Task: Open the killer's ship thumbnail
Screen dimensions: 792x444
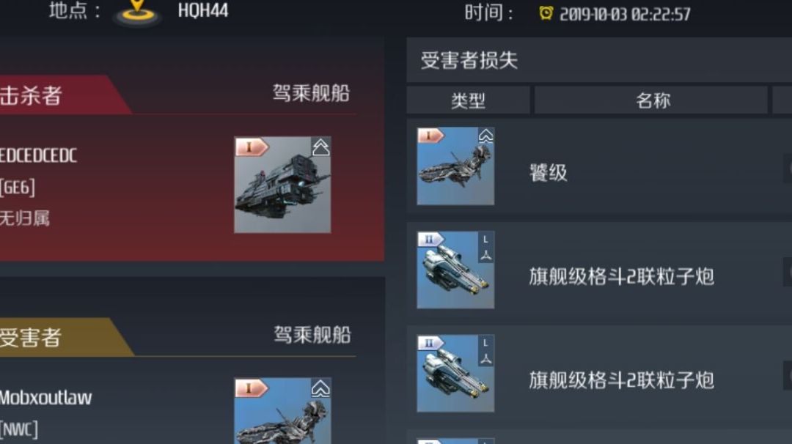Action: pos(282,185)
